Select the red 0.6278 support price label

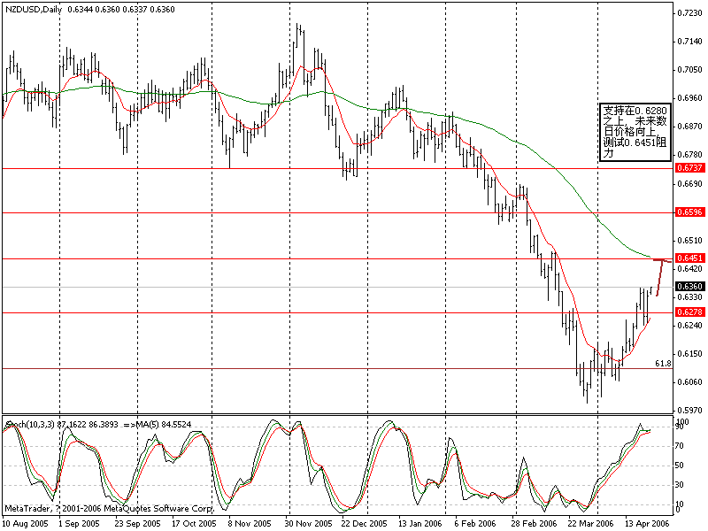pyautogui.click(x=690, y=312)
